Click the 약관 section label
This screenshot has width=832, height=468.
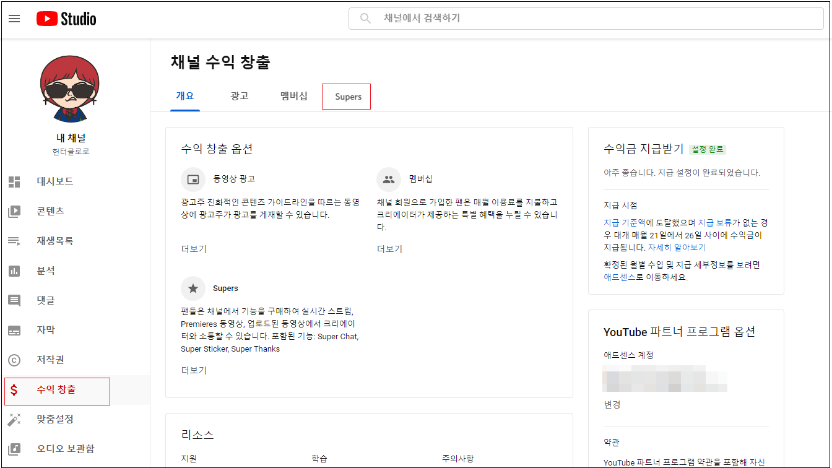(x=612, y=442)
